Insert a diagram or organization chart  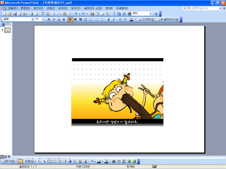tap(75, 161)
